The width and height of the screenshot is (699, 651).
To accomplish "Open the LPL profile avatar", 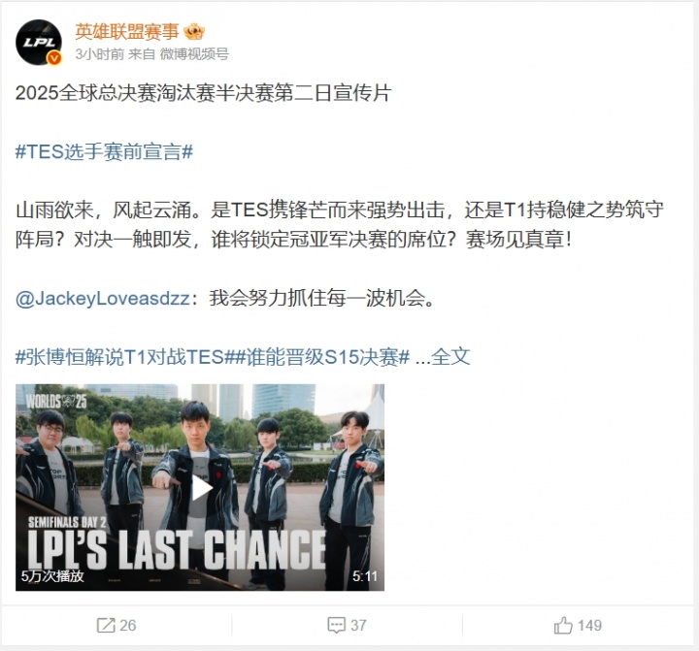I will coord(39,43).
